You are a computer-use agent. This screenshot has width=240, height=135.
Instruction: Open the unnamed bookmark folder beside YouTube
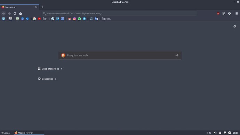point(45,19)
